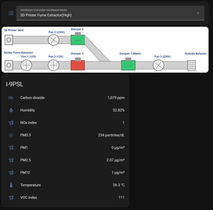Click the '1 µg/m³' PM10 value
213x210 pixels.
[x=118, y=172]
